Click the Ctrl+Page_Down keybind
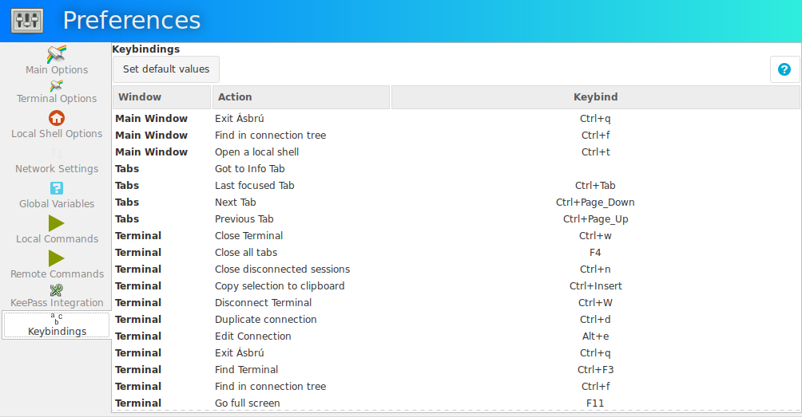This screenshot has height=417, width=802. pos(595,203)
